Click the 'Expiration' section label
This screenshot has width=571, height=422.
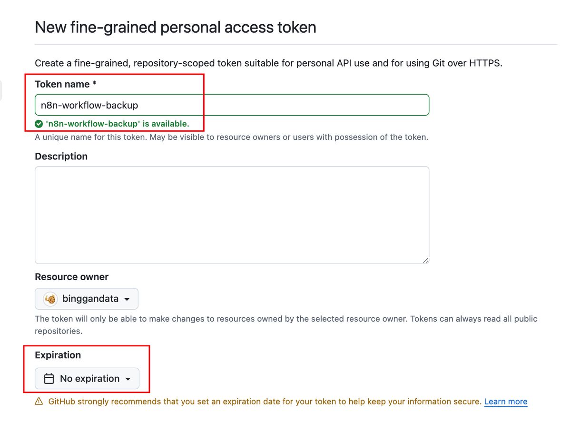[x=58, y=355]
